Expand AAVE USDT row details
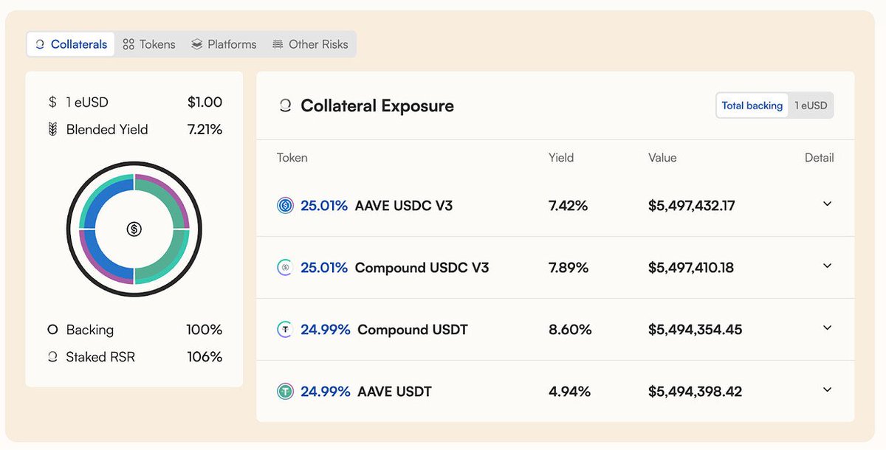 point(828,390)
